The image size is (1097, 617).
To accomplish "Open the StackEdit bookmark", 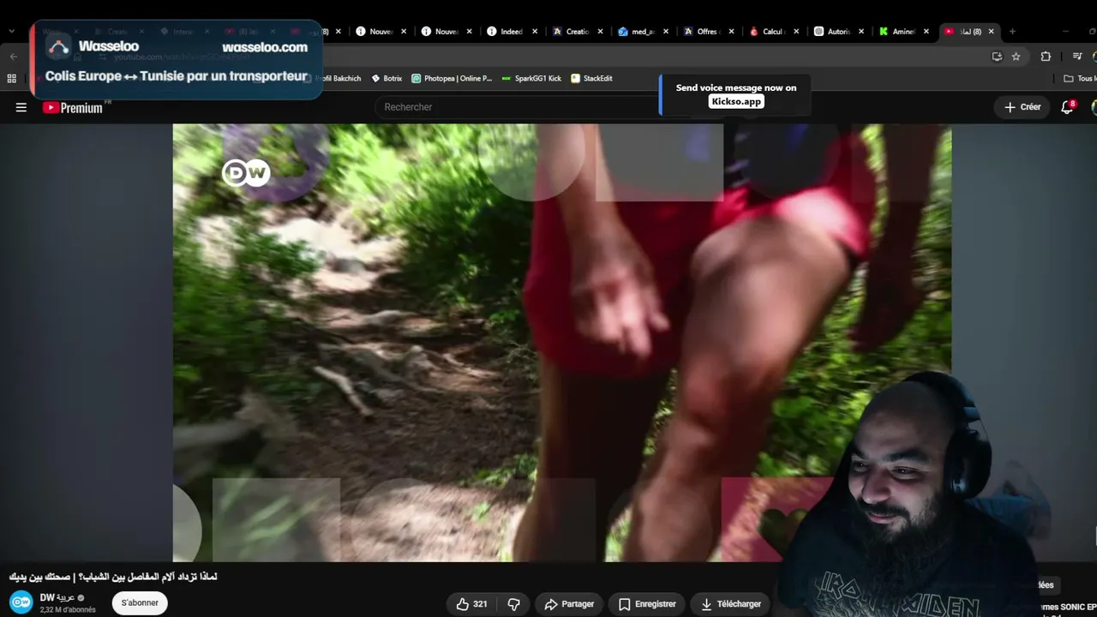I will coord(591,78).
